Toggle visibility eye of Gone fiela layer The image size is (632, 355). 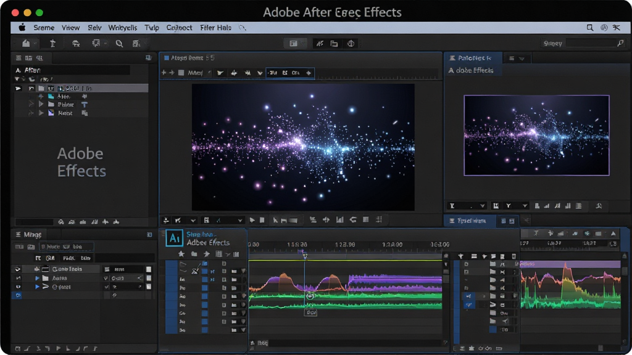coord(18,269)
